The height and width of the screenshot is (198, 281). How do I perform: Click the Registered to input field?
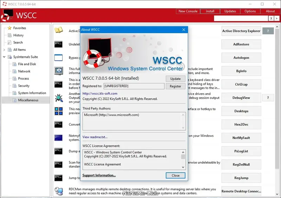[134, 86]
